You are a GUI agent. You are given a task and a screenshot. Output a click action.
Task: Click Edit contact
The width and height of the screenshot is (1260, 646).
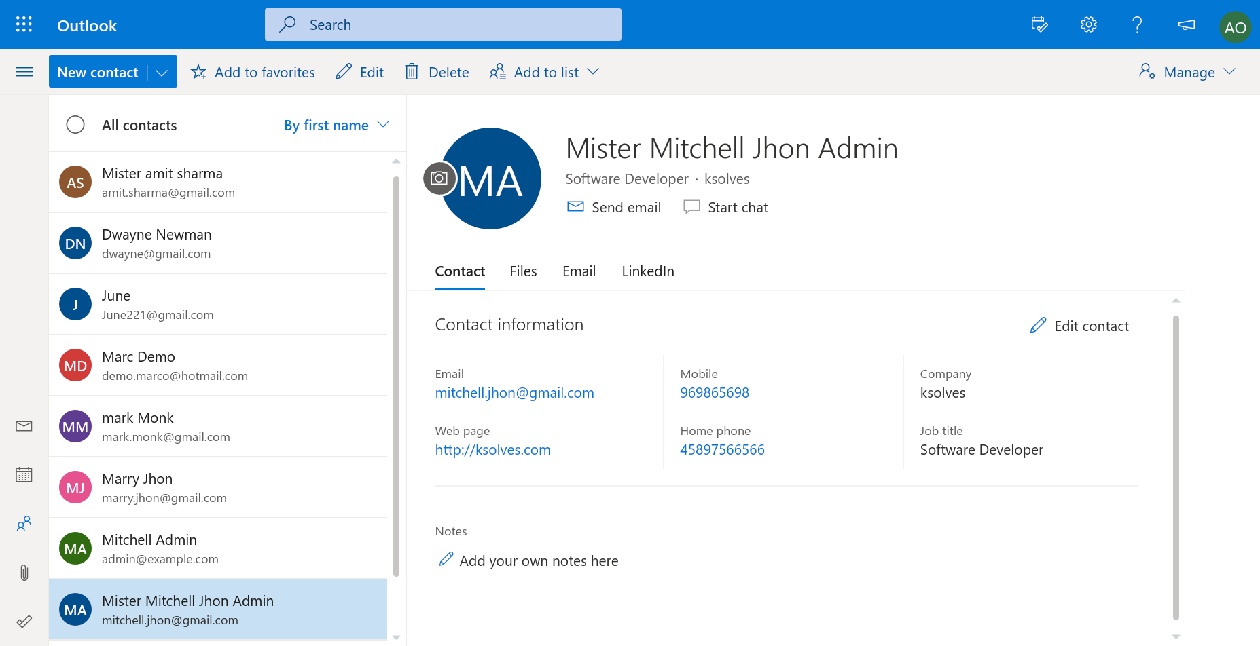[1079, 326]
